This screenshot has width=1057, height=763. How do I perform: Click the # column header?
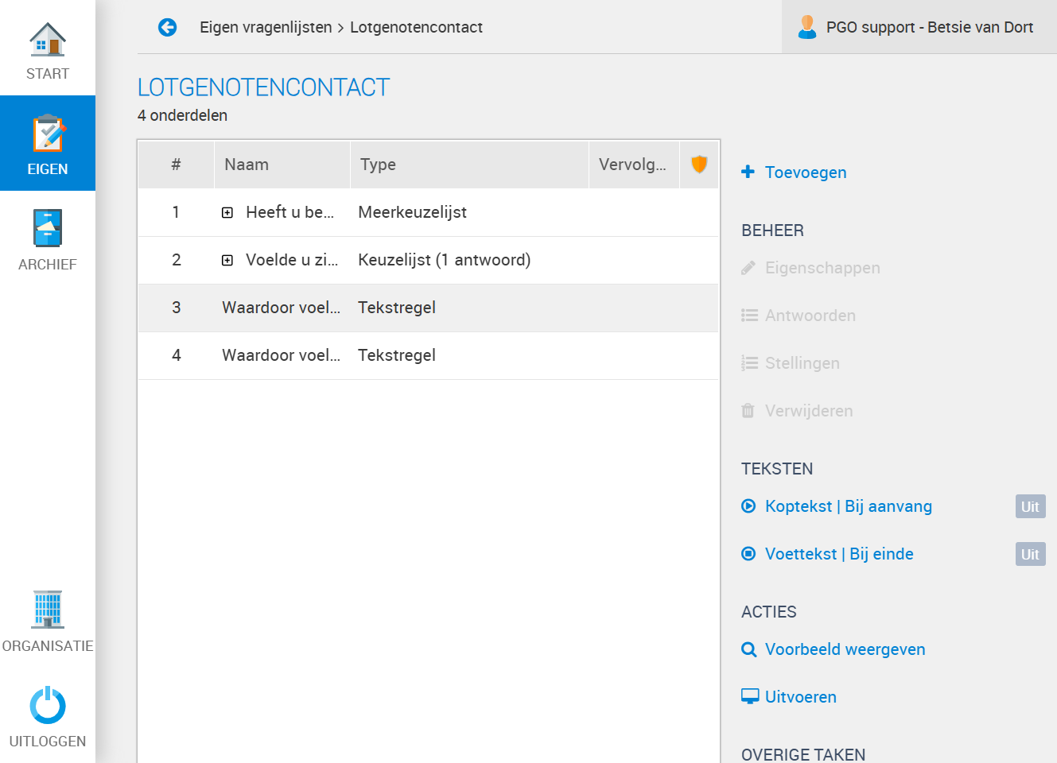(176, 165)
